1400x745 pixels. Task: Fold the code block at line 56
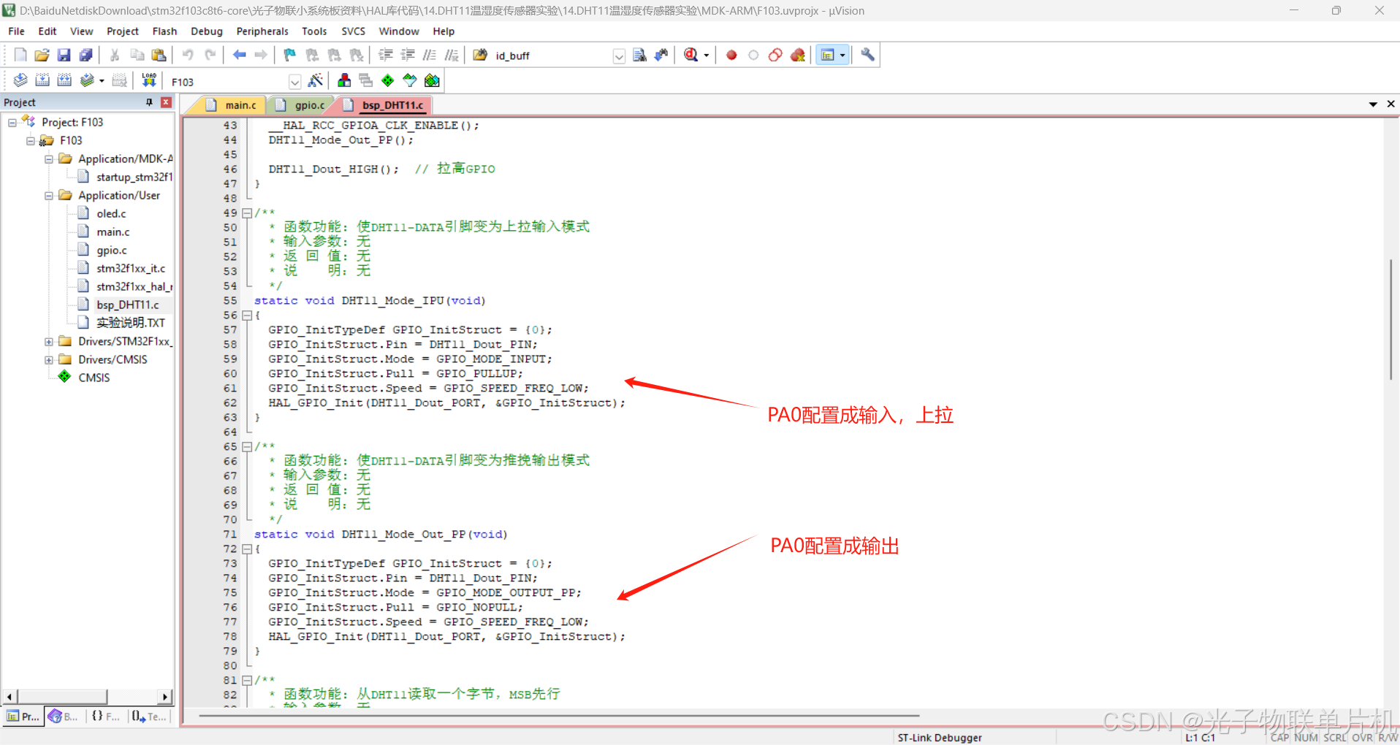(x=247, y=316)
